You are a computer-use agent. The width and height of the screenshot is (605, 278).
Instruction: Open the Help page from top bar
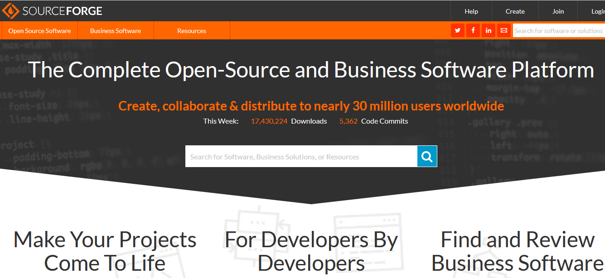coord(471,11)
